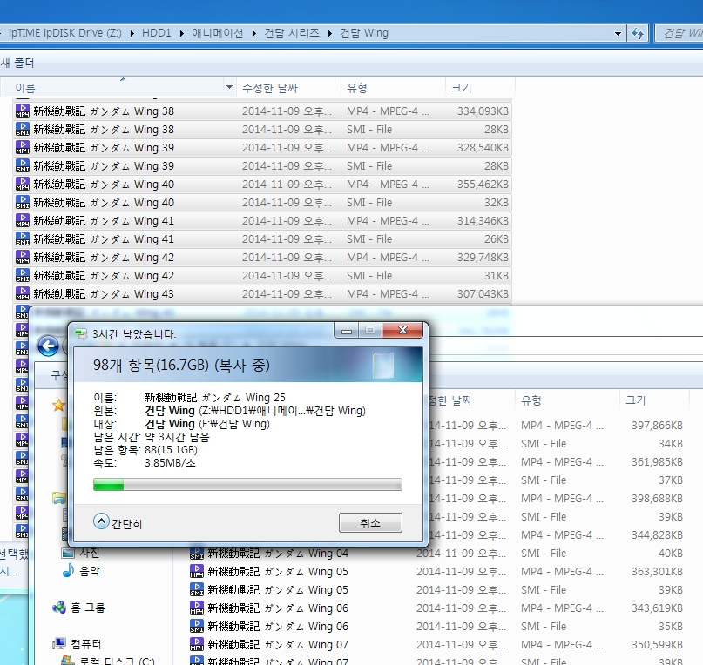Collapse details with the 간단히 chevron
Screen dimensions: 703x665
(x=101, y=521)
